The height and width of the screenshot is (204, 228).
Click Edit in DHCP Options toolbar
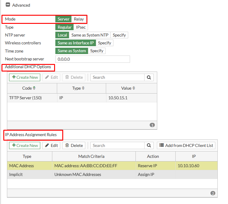pos(51,77)
